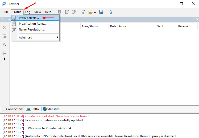Viewport: 199px width, 138px height.
Task: Click new profile toolbar icon
Action: point(83,12)
